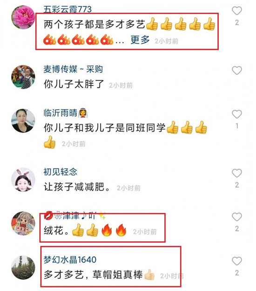This screenshot has width=256, height=291.
Task: Open 梦幻水晶1640's garden avatar
Action: click(x=23, y=268)
